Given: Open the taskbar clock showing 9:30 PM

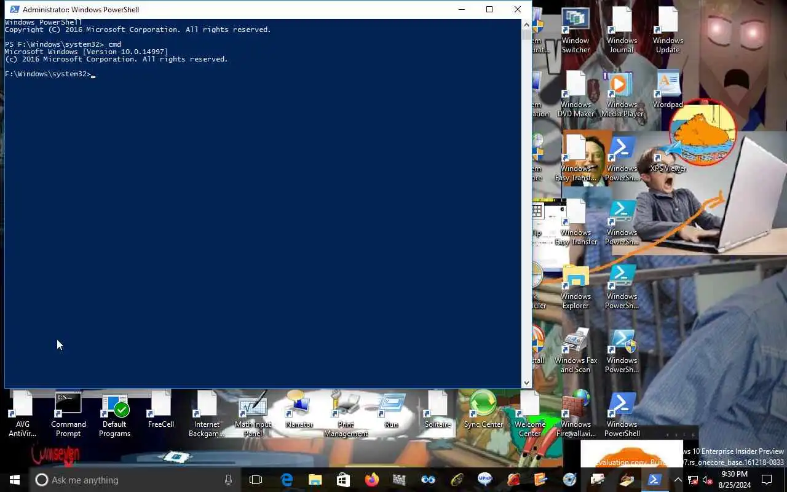Looking at the screenshot, I should click(x=734, y=480).
